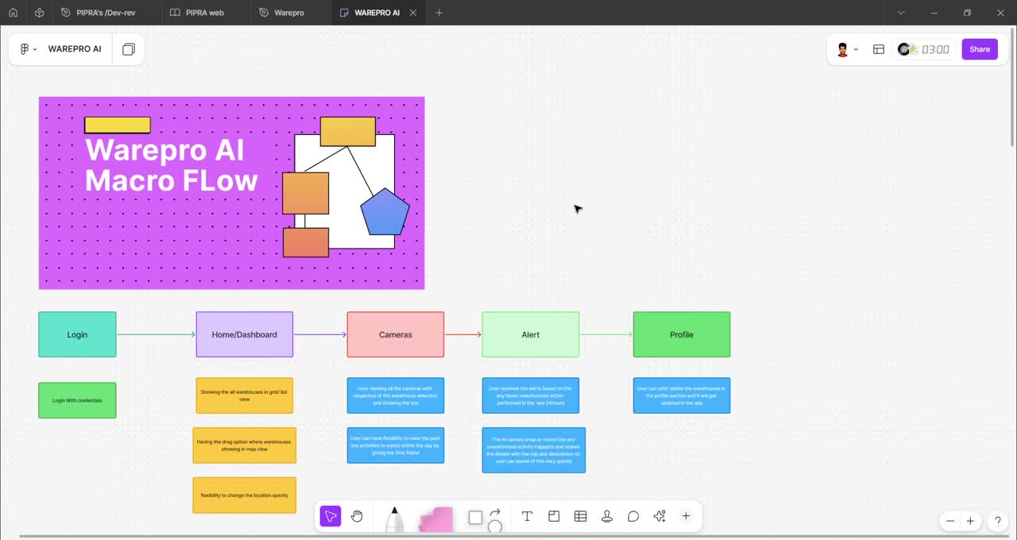
Task: Pick the pink washi tape tool
Action: (436, 519)
